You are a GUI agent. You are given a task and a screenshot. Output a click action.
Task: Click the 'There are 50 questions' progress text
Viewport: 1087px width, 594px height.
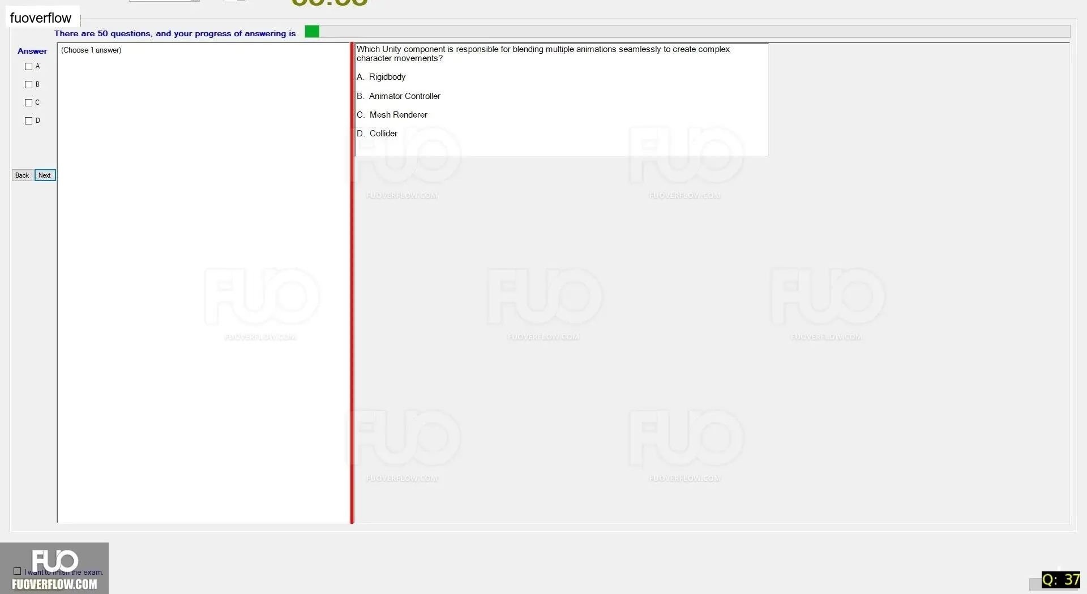[x=175, y=33]
